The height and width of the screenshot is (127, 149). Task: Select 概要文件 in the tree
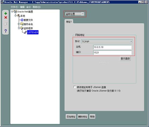pyautogui.click(x=28, y=20)
